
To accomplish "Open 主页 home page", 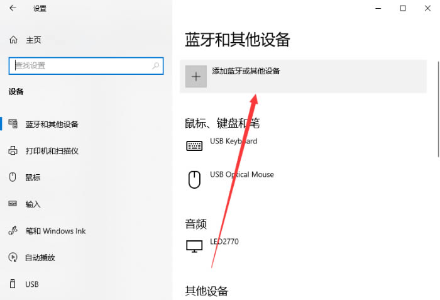I will pos(33,40).
